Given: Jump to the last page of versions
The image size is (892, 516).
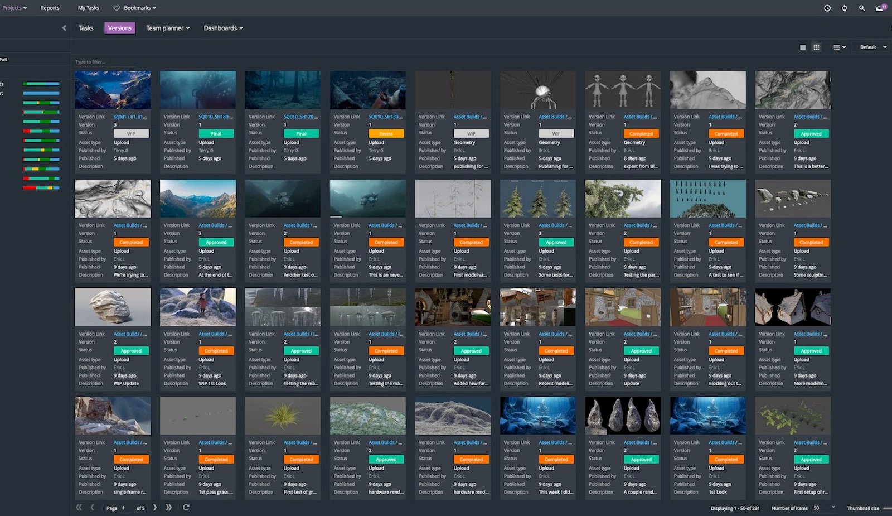Looking at the screenshot, I should coord(168,508).
